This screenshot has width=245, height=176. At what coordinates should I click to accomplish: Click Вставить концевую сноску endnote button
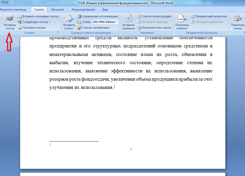coord(38,16)
